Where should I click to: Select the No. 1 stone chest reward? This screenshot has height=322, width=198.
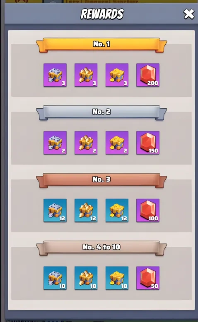click(x=86, y=75)
